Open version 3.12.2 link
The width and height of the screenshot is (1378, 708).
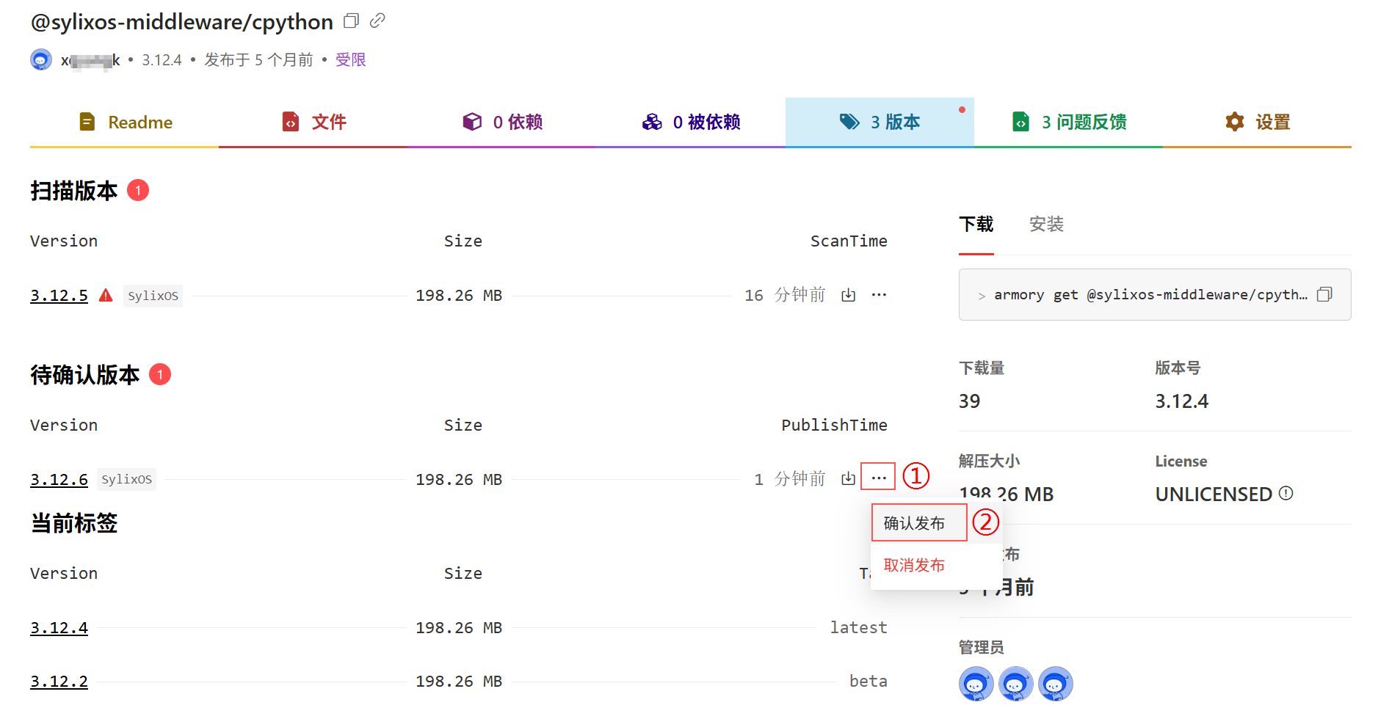tap(59, 682)
